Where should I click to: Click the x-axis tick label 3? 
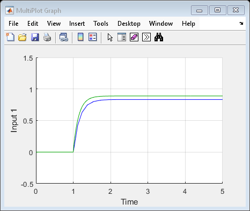pyautogui.click(x=148, y=192)
